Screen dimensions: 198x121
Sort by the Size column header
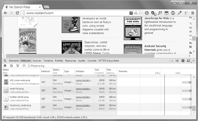(100, 71)
